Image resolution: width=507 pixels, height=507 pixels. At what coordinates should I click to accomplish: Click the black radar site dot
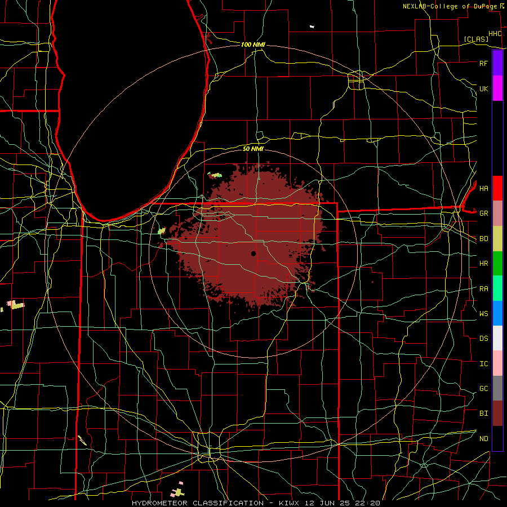pyautogui.click(x=253, y=253)
